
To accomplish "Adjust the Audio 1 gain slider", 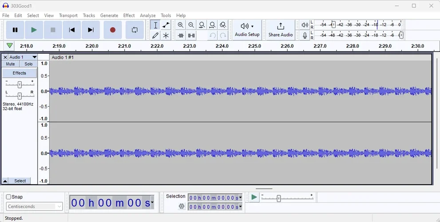I will (20, 84).
